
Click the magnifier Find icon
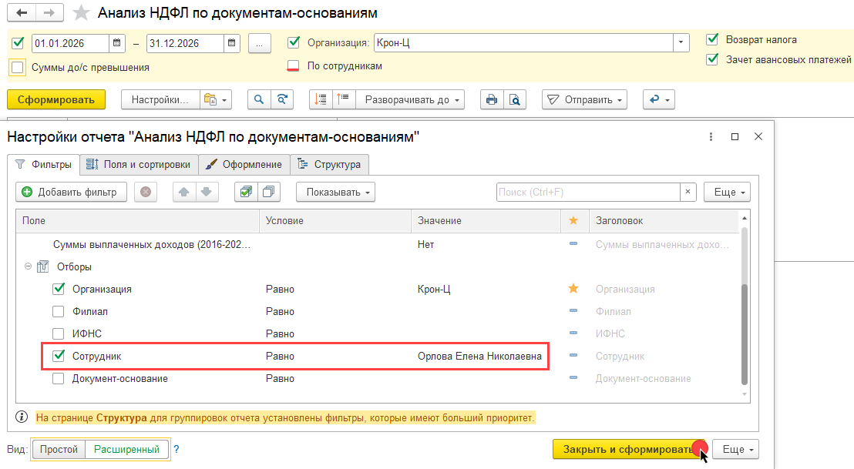click(x=259, y=100)
